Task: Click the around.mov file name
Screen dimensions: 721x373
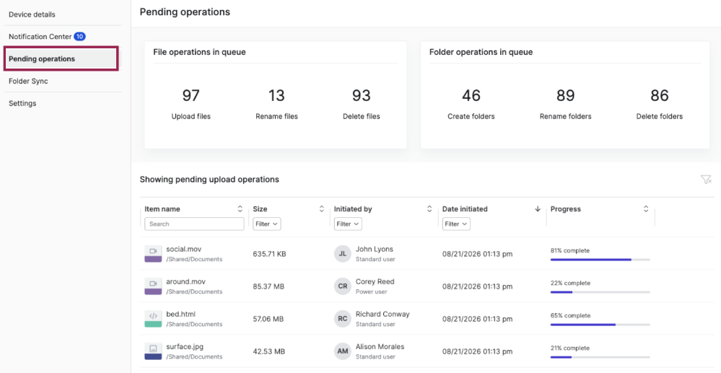Action: pos(185,281)
